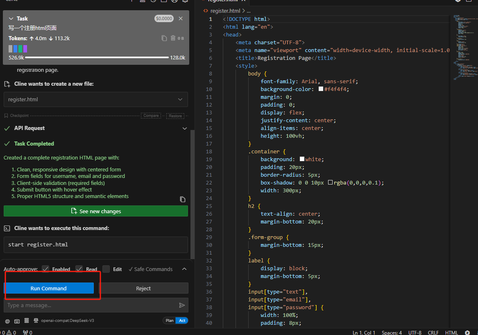This screenshot has width=478, height=335.
Task: Click the Checkpoint bookmark icon
Action: pos(6,116)
